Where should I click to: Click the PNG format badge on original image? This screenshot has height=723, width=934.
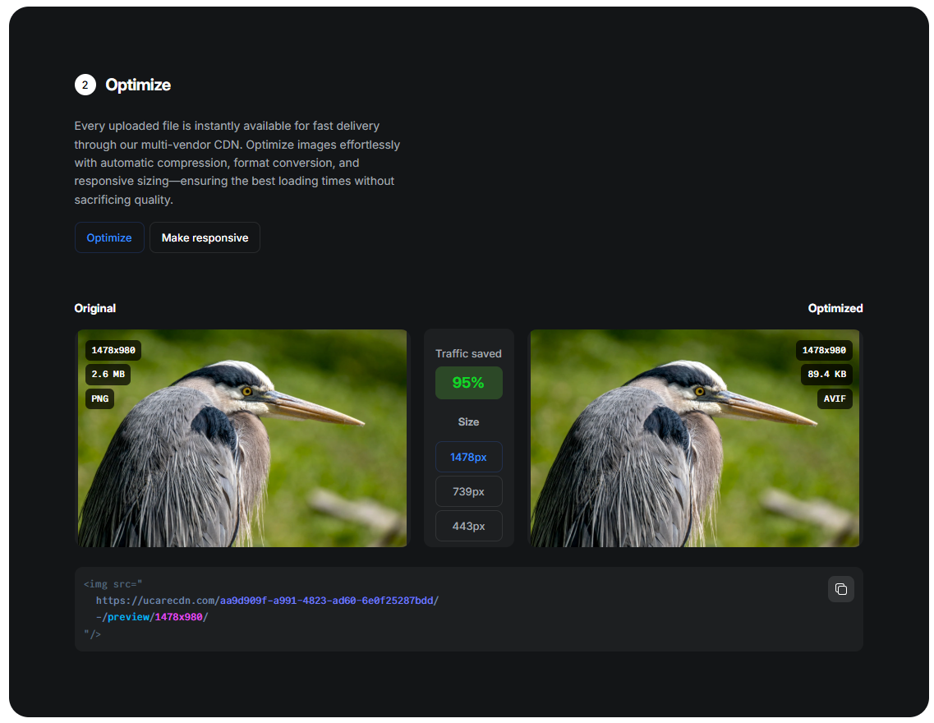click(x=99, y=398)
